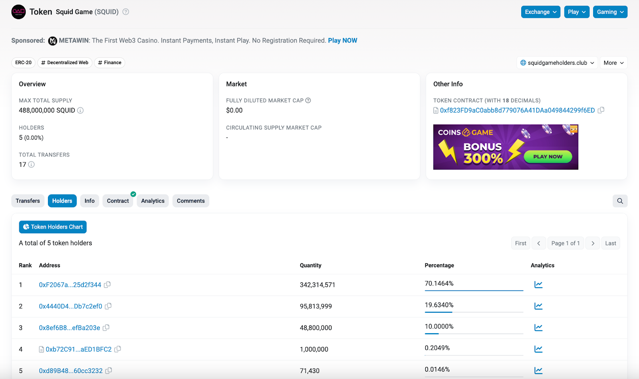Click the green verified checkmark on Contract tab

(x=133, y=195)
